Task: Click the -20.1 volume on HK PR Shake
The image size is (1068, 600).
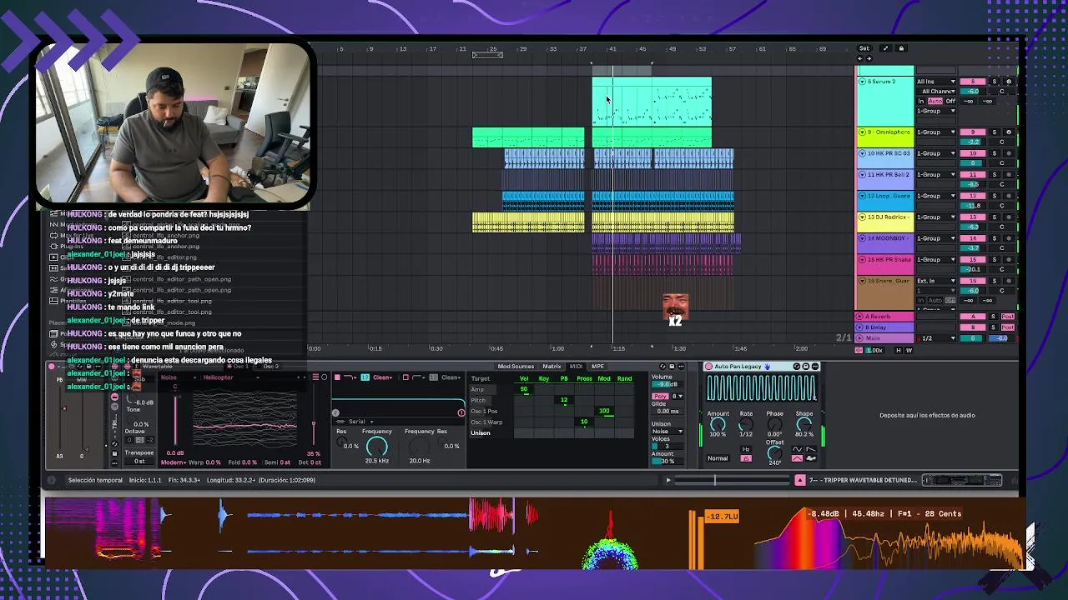Action: click(973, 270)
